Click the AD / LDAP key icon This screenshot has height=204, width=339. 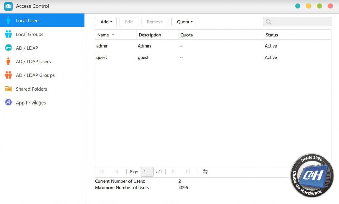click(x=8, y=48)
